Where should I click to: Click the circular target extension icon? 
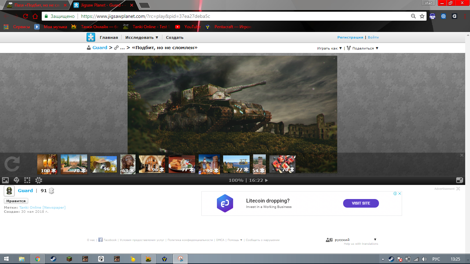[x=443, y=16]
